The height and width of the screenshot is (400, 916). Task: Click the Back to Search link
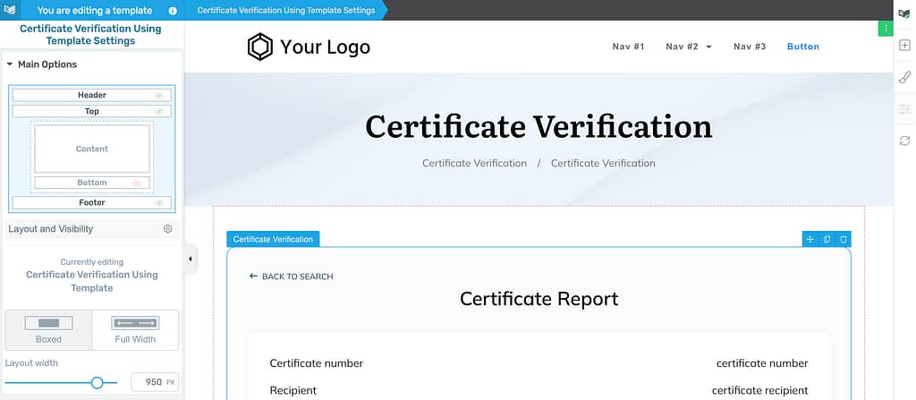(x=292, y=277)
